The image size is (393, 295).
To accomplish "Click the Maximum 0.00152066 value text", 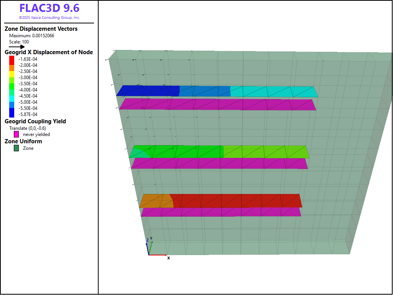I will (x=31, y=36).
